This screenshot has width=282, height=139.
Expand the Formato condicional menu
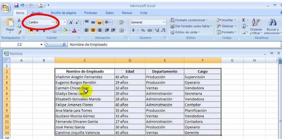(x=189, y=20)
